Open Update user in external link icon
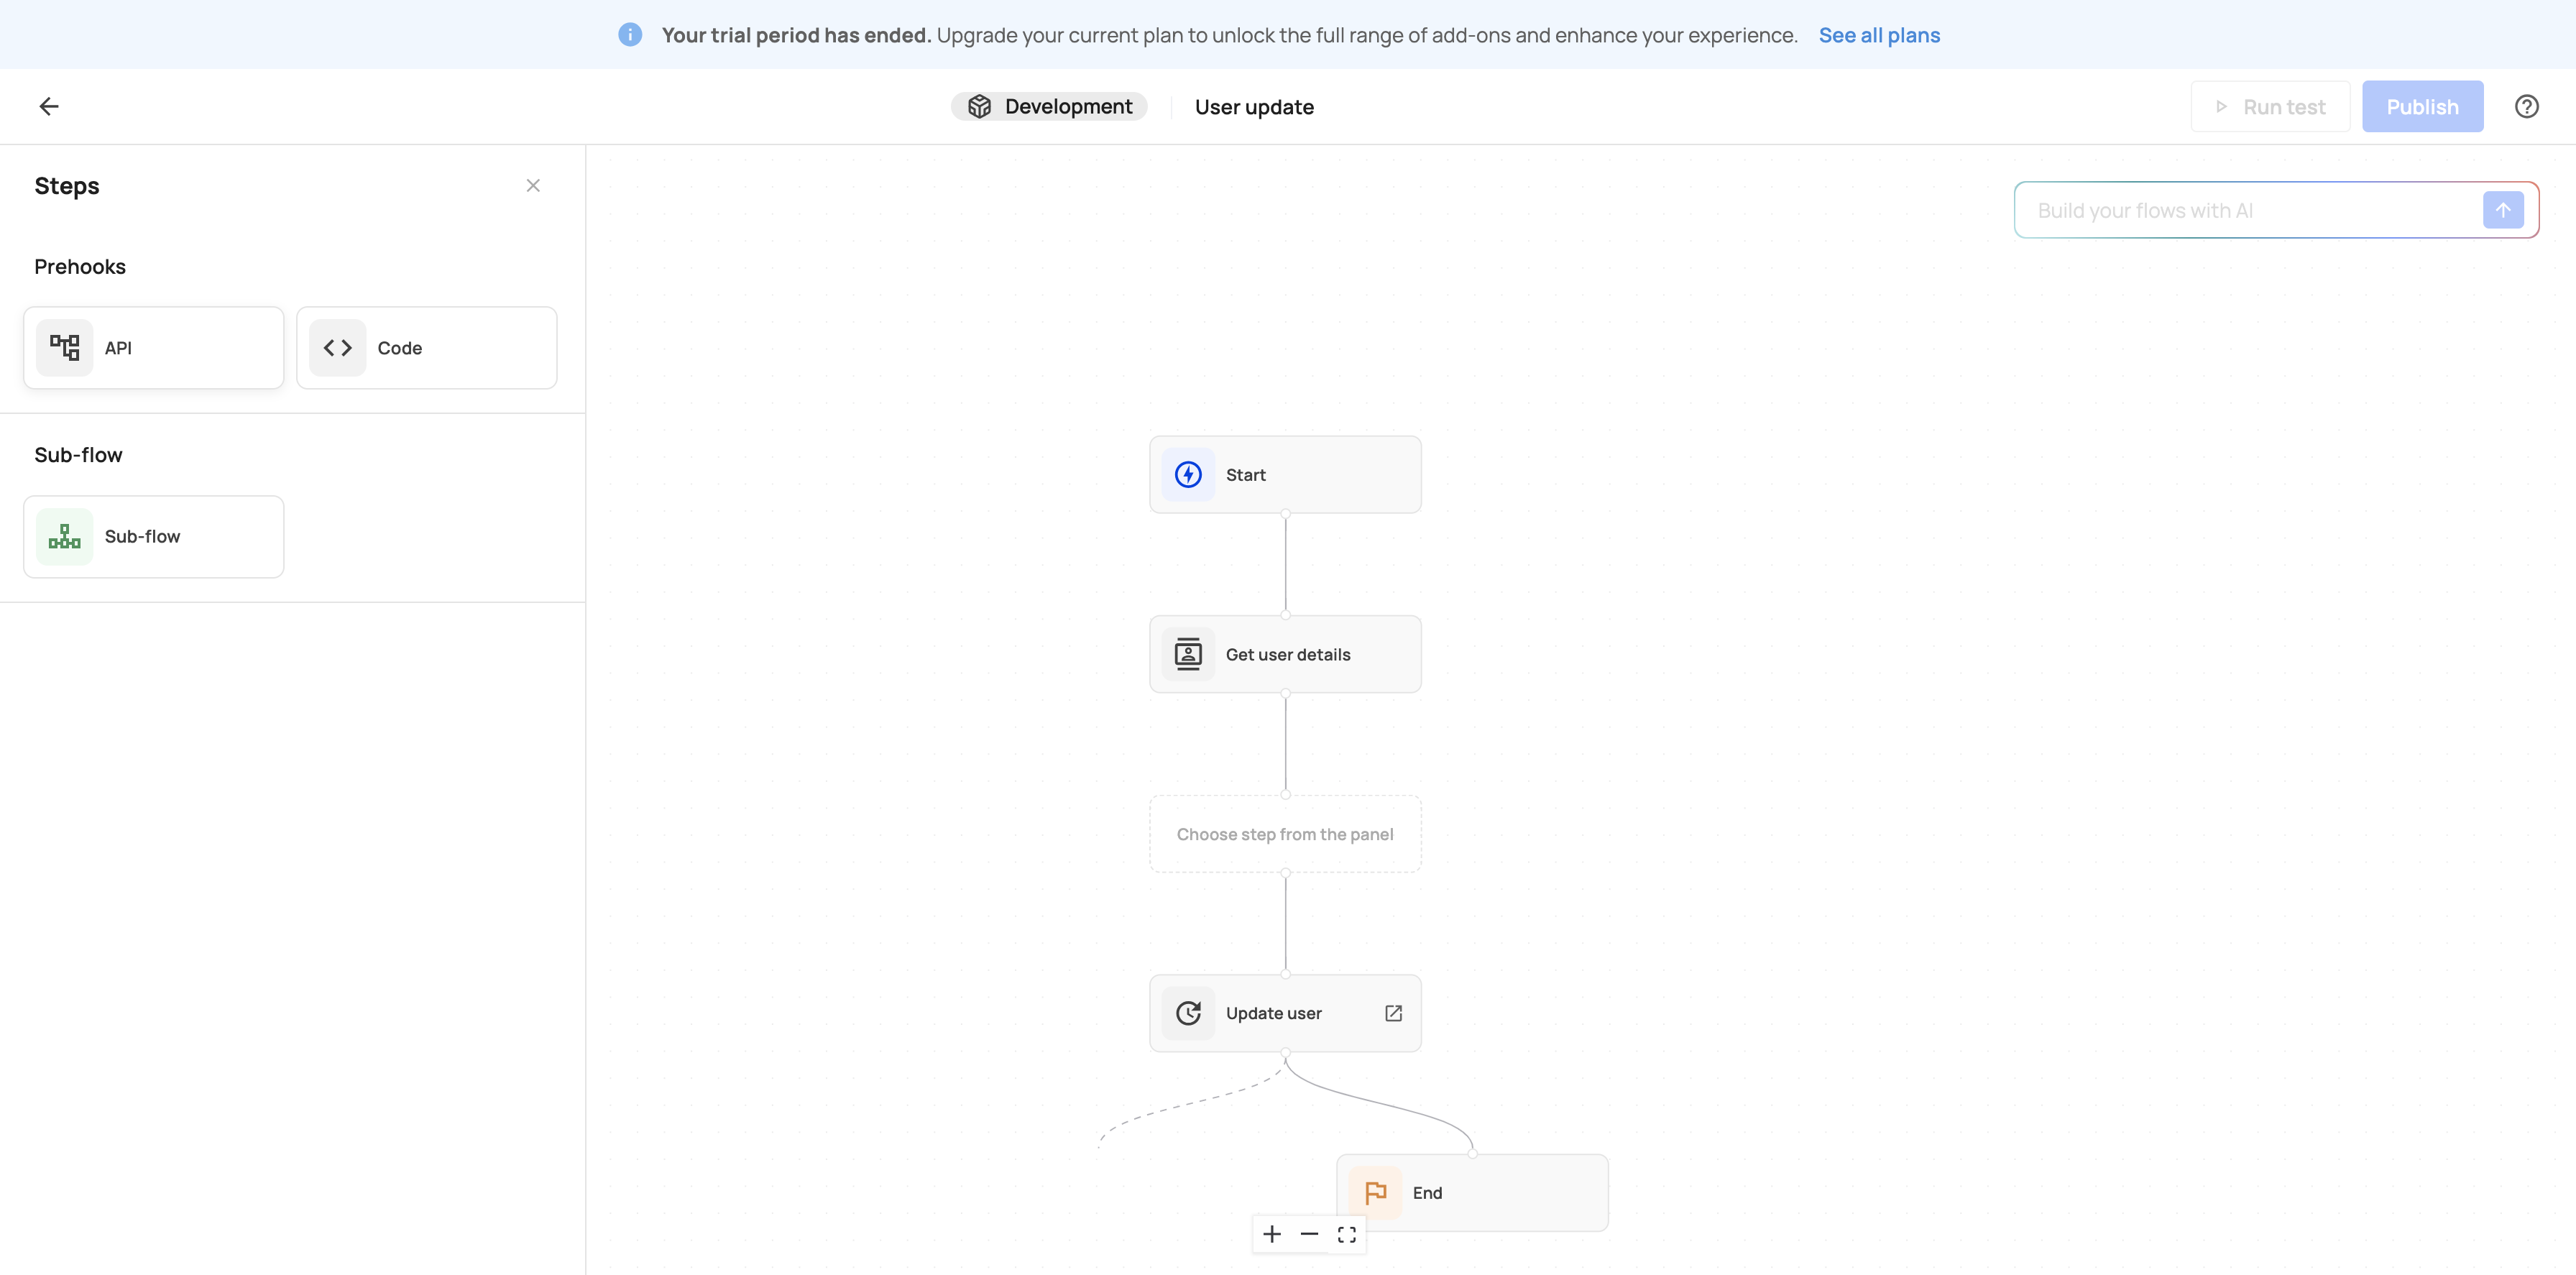The height and width of the screenshot is (1275, 2576). pos(1393,1013)
